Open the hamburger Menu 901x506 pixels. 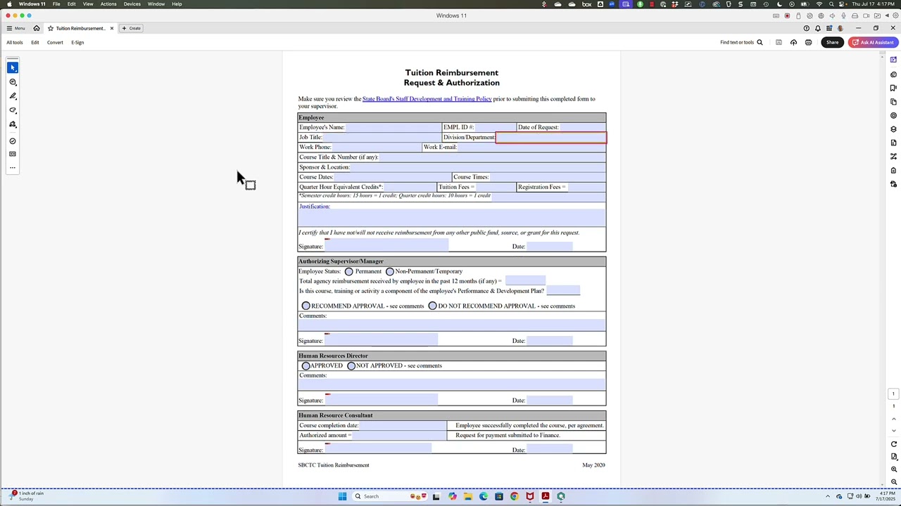[15, 28]
